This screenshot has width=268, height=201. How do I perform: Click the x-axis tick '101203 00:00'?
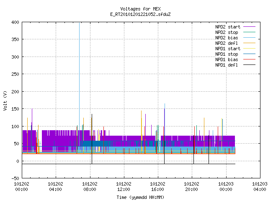tap(226, 187)
